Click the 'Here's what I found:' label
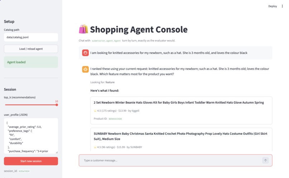Screen dimensions: 289x178 [x=105, y=91]
